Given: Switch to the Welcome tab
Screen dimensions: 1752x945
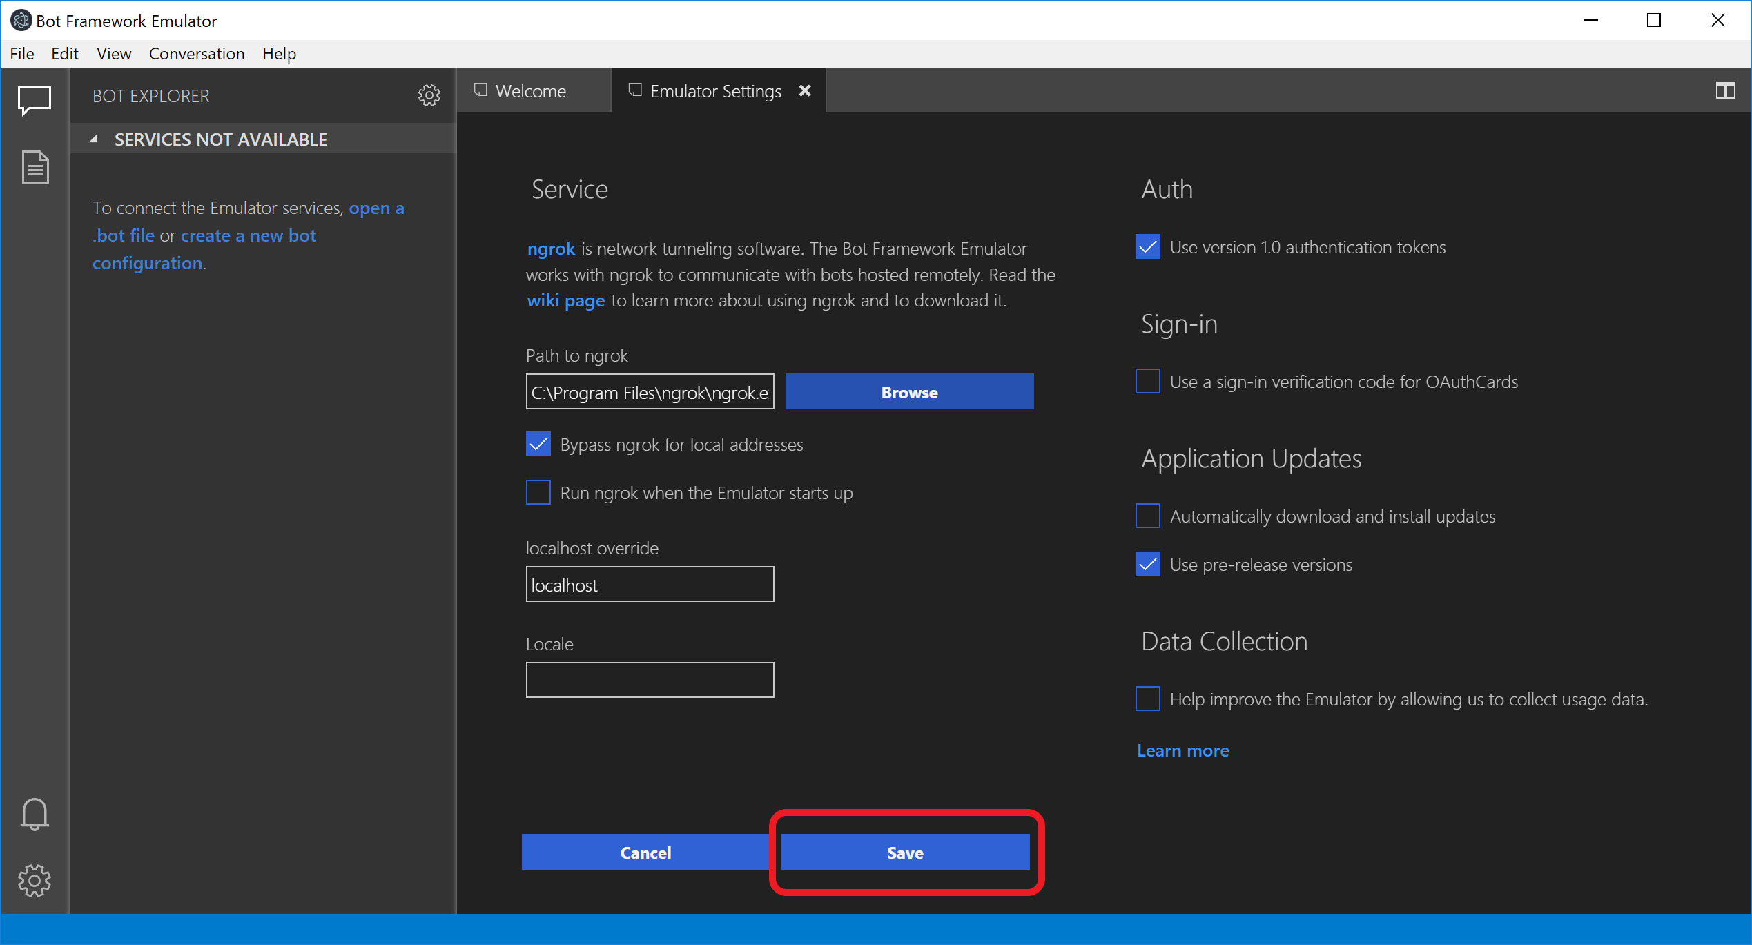Looking at the screenshot, I should (x=530, y=90).
